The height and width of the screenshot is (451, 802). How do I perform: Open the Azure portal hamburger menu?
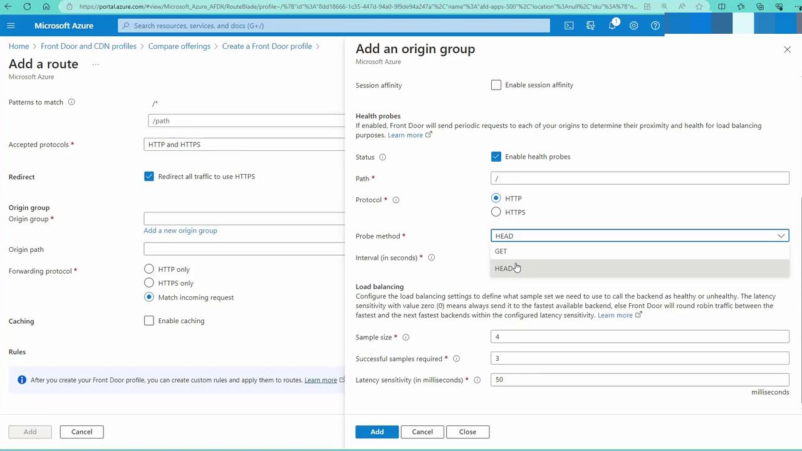(11, 26)
